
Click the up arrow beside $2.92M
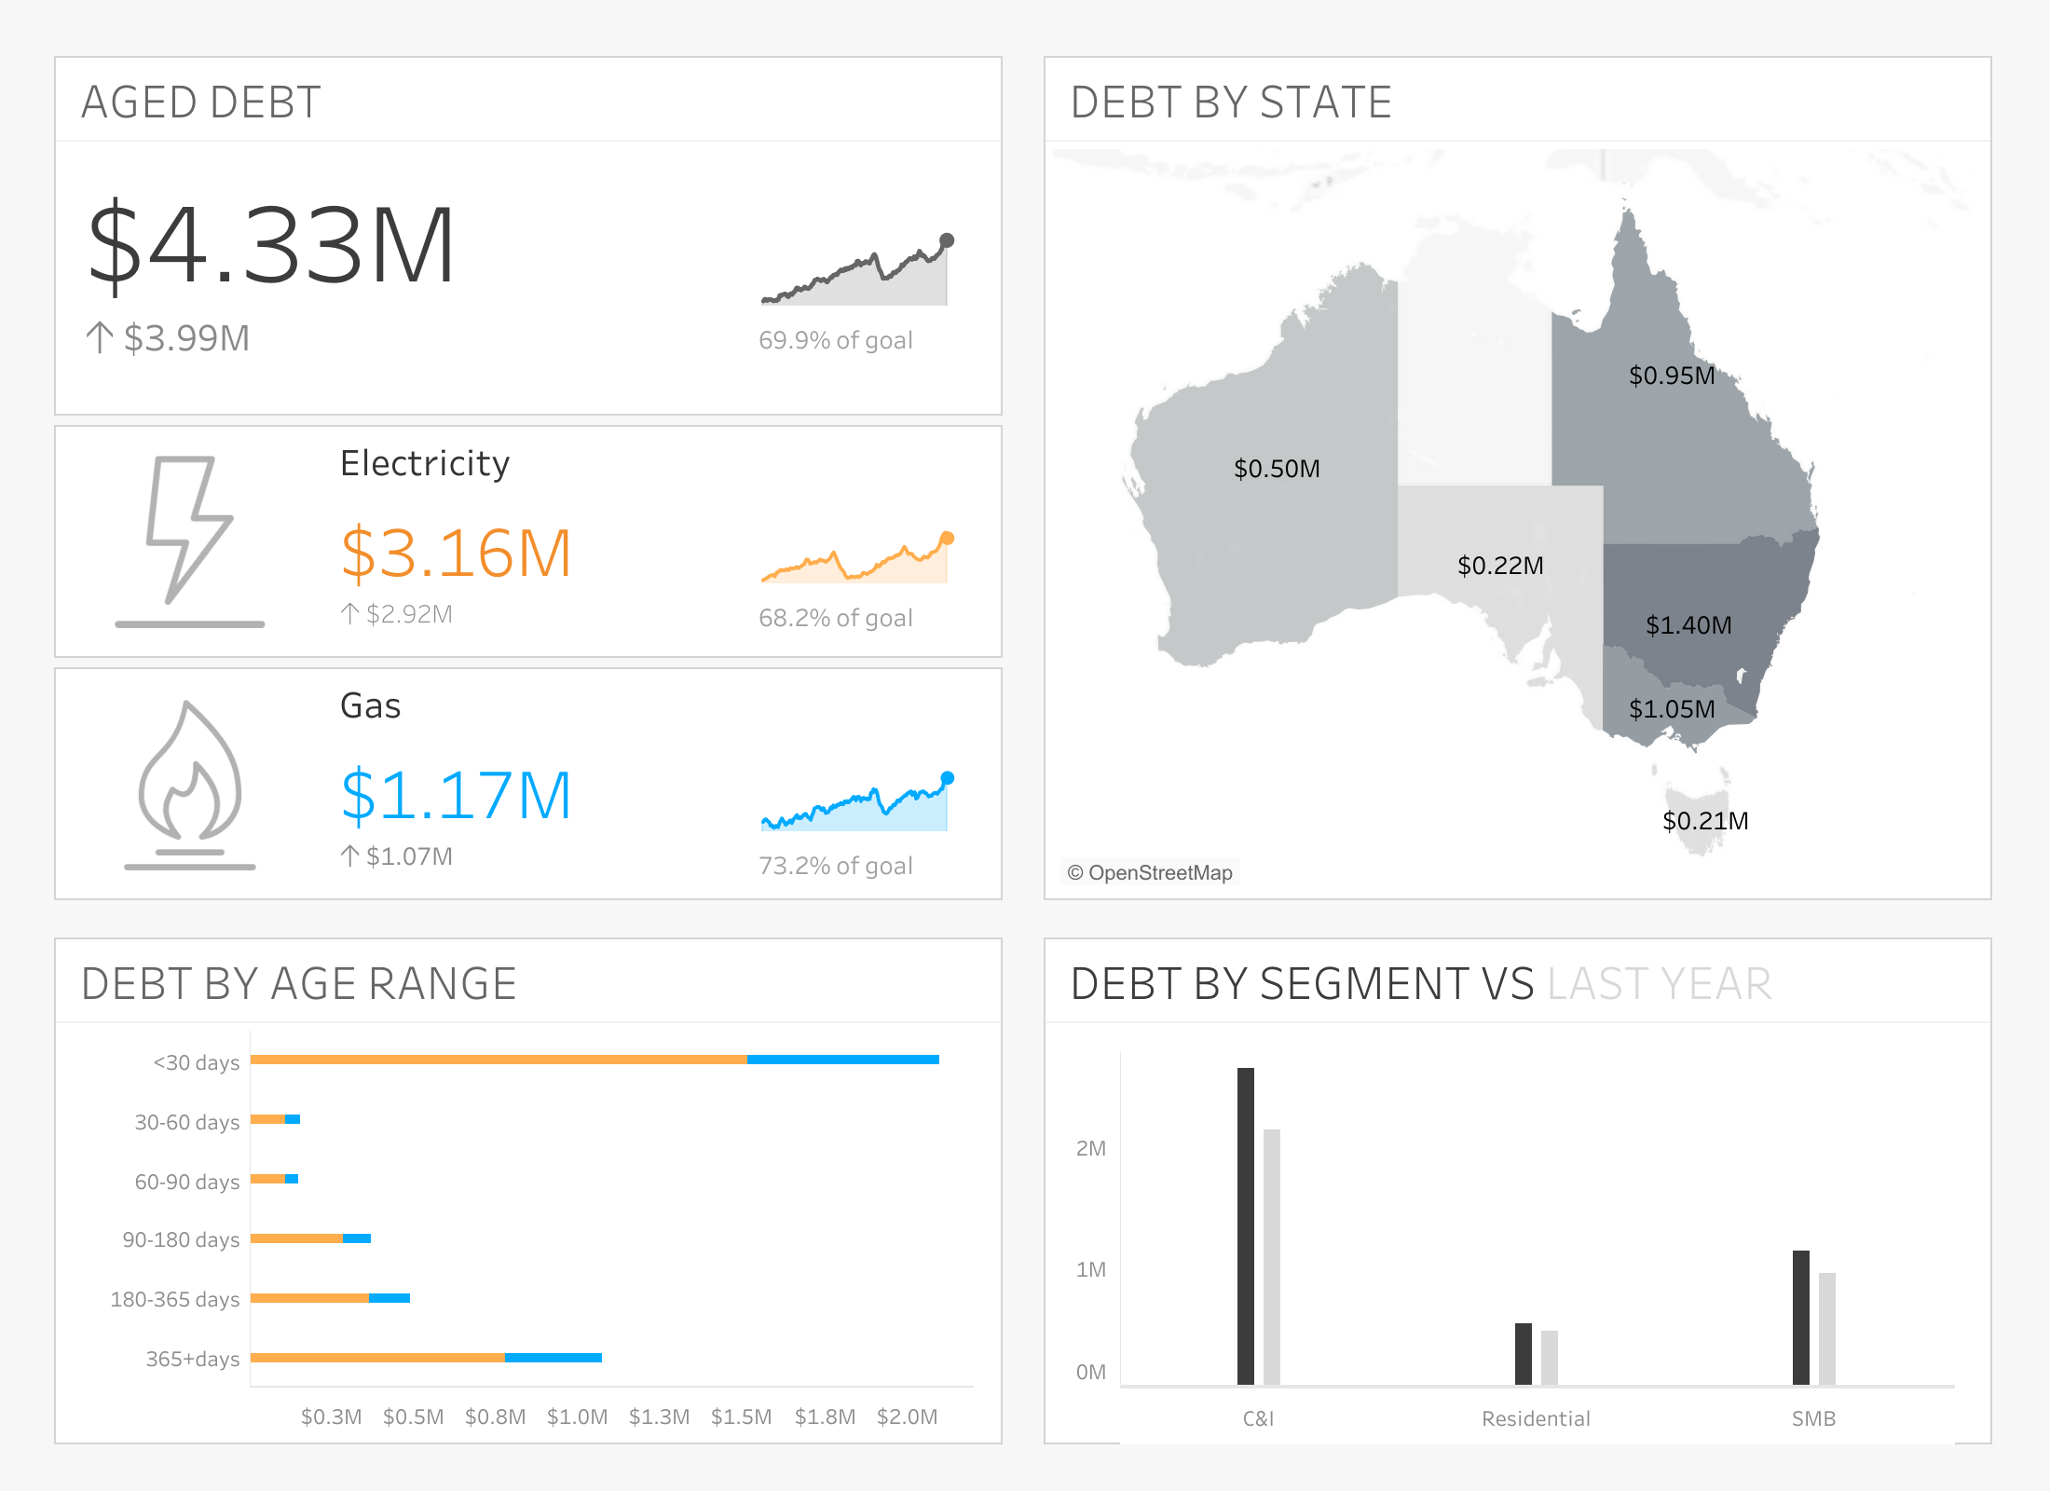(349, 613)
